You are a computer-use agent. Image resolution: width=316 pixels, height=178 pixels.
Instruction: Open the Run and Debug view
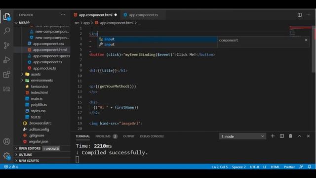click(x=6, y=60)
